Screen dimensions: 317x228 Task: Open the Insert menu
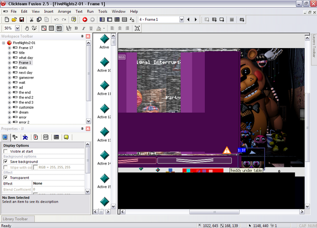click(x=49, y=11)
